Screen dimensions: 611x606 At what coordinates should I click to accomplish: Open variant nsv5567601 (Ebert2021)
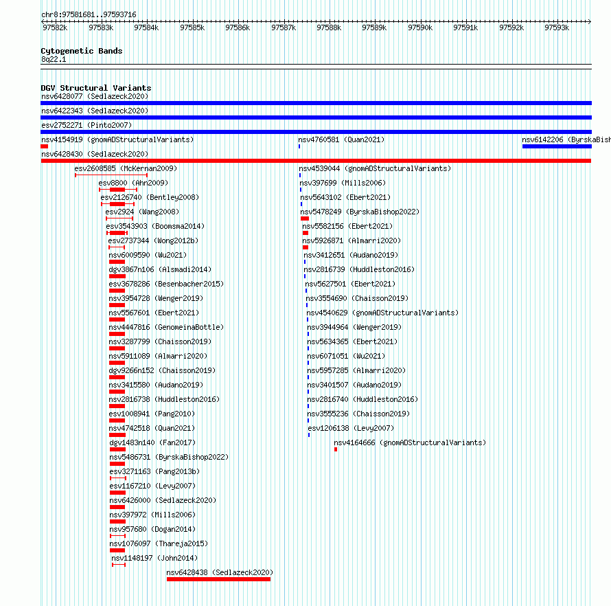click(x=154, y=313)
